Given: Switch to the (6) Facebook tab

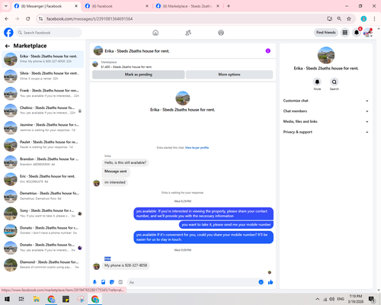Looking at the screenshot, I should (114, 6).
